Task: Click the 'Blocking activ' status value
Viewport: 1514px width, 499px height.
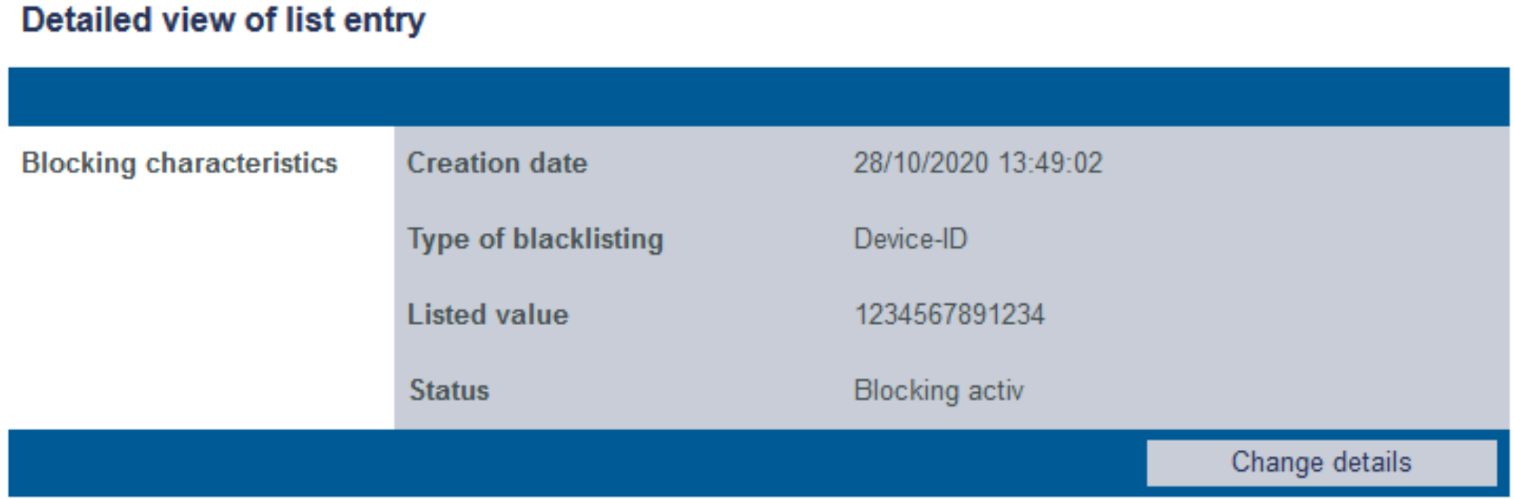Action: [938, 390]
